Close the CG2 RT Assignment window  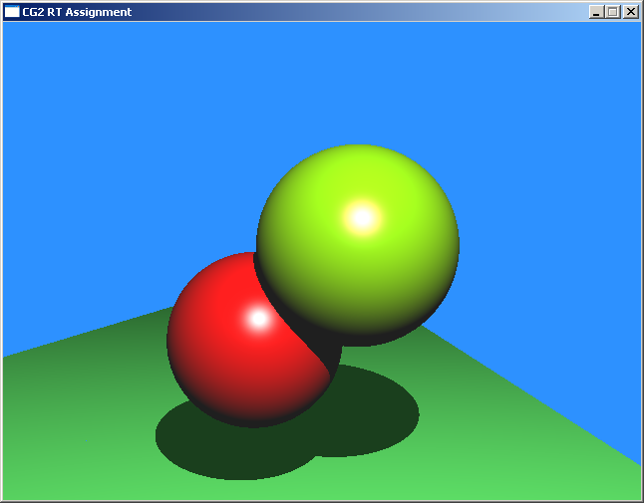click(630, 12)
